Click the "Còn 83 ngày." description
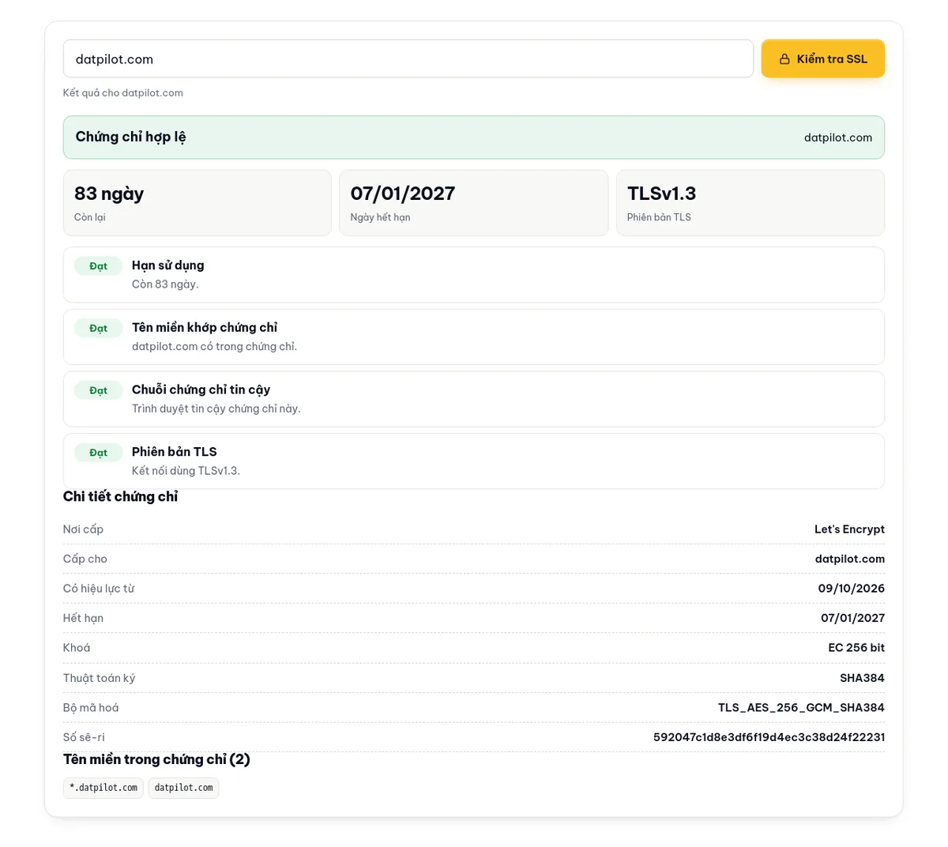Screen dimensions: 948x847 coord(165,284)
